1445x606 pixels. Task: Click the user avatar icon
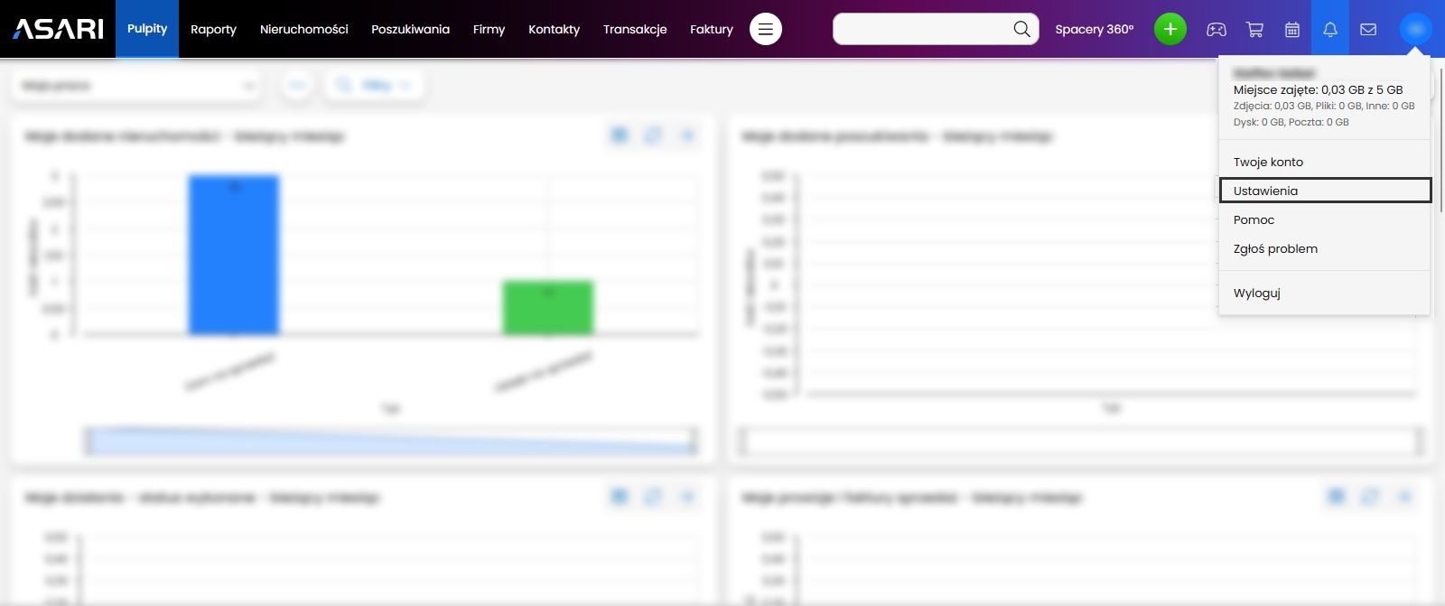[1415, 29]
